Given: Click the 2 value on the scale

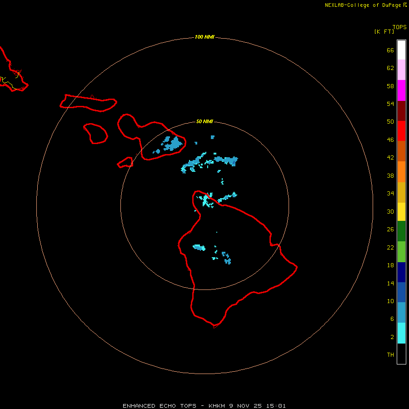Looking at the screenshot, I should click(x=392, y=337).
